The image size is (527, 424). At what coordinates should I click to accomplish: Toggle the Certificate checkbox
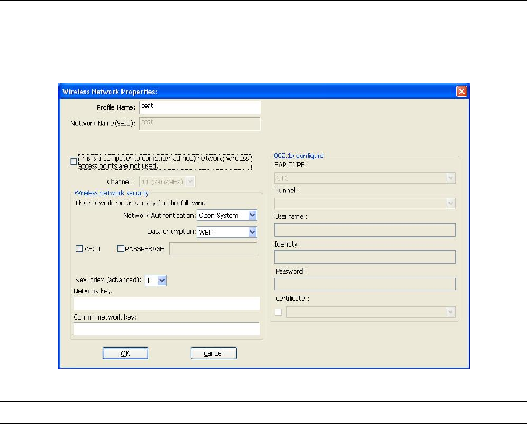278,312
